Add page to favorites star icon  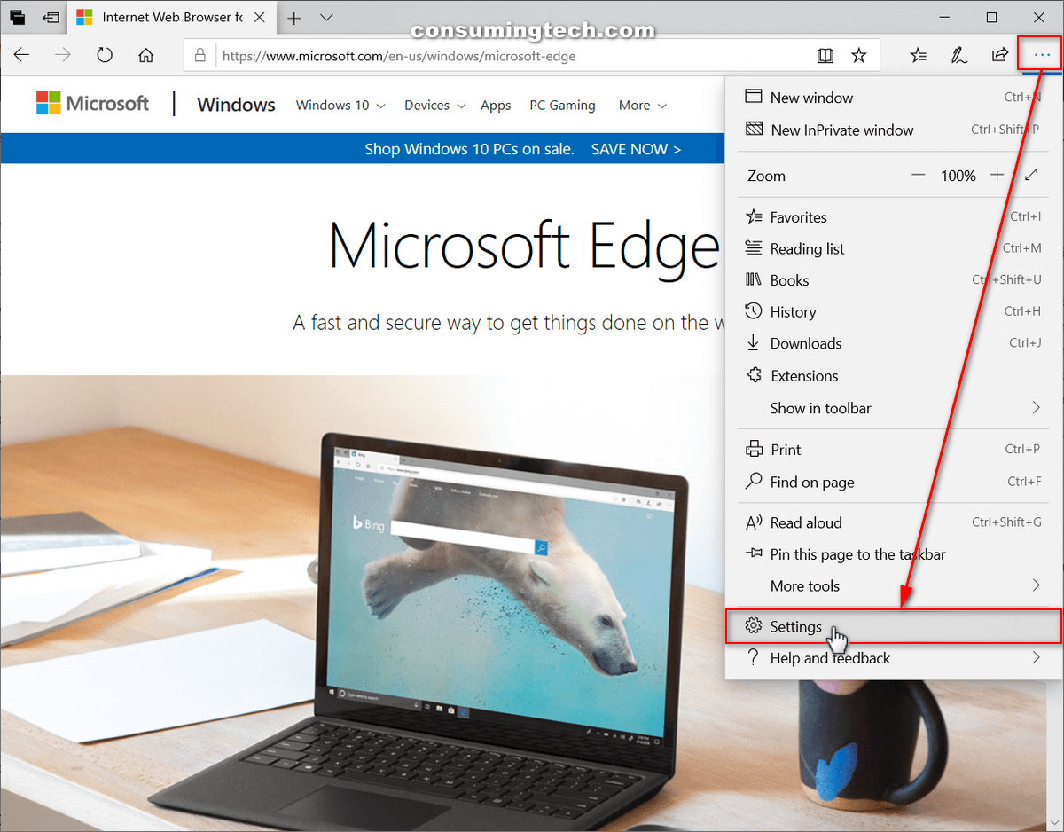point(858,56)
